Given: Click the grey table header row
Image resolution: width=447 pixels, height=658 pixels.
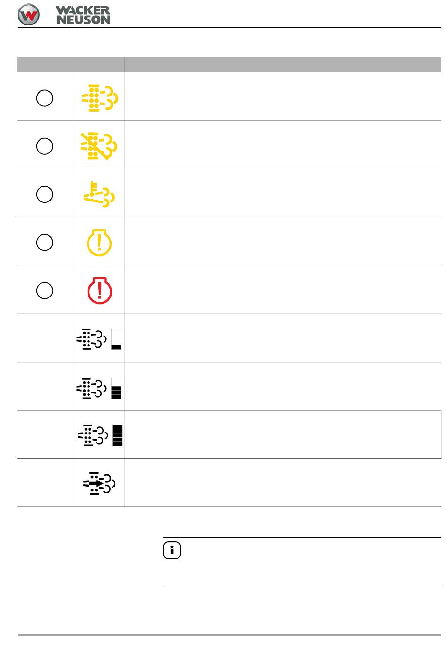Looking at the screenshot, I should [230, 64].
